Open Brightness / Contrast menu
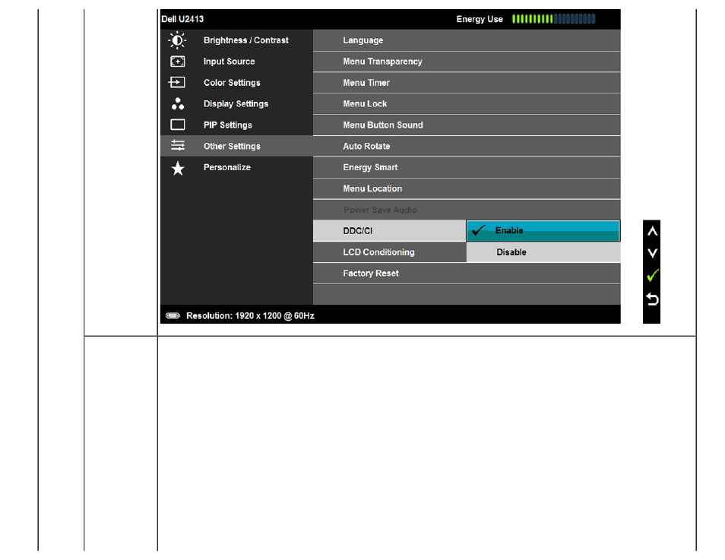Image resolution: width=725 pixels, height=560 pixels. 236,40
